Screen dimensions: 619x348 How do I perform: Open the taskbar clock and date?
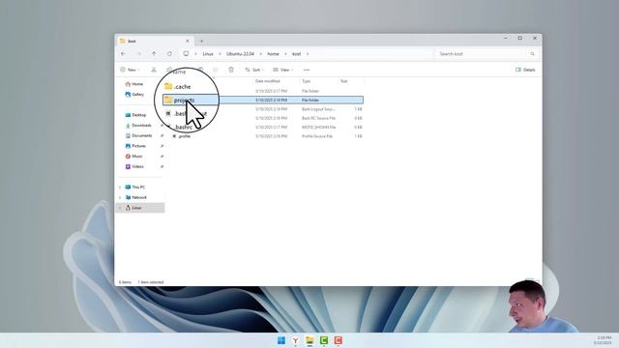pyautogui.click(x=604, y=340)
